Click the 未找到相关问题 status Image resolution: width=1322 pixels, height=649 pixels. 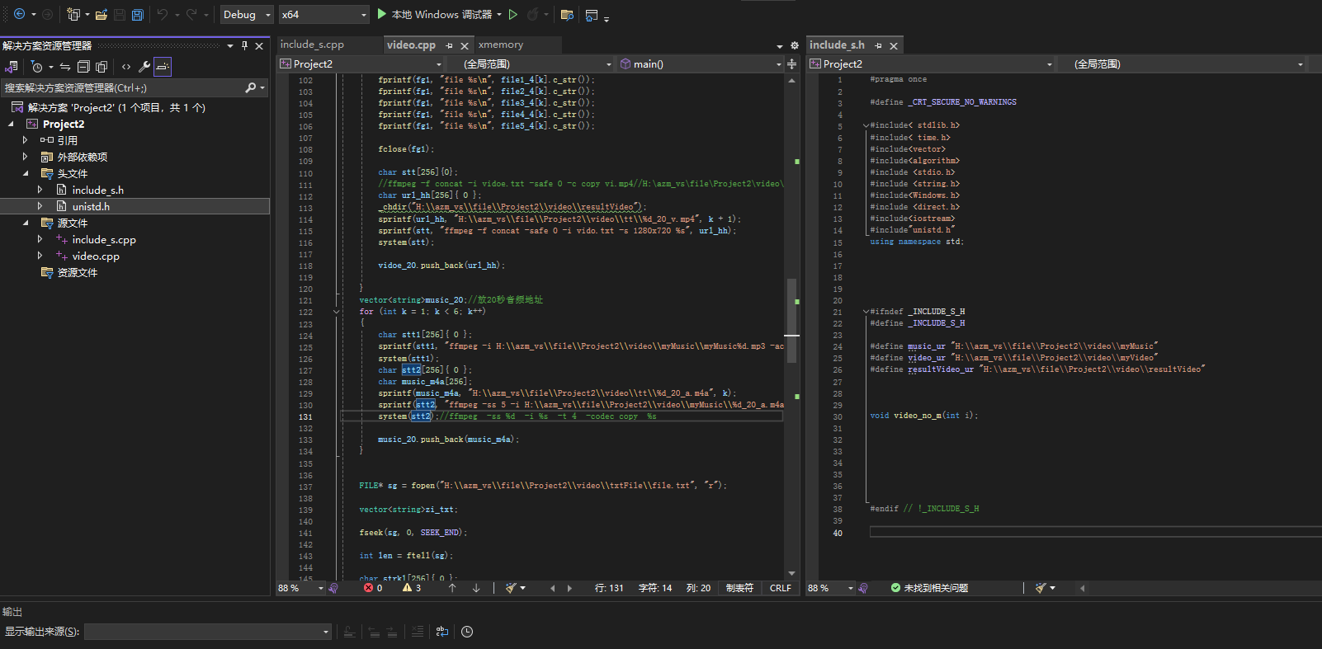tap(929, 588)
